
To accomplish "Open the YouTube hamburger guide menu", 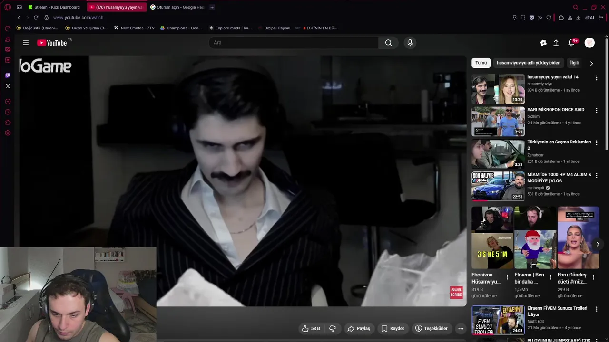I will pos(26,43).
